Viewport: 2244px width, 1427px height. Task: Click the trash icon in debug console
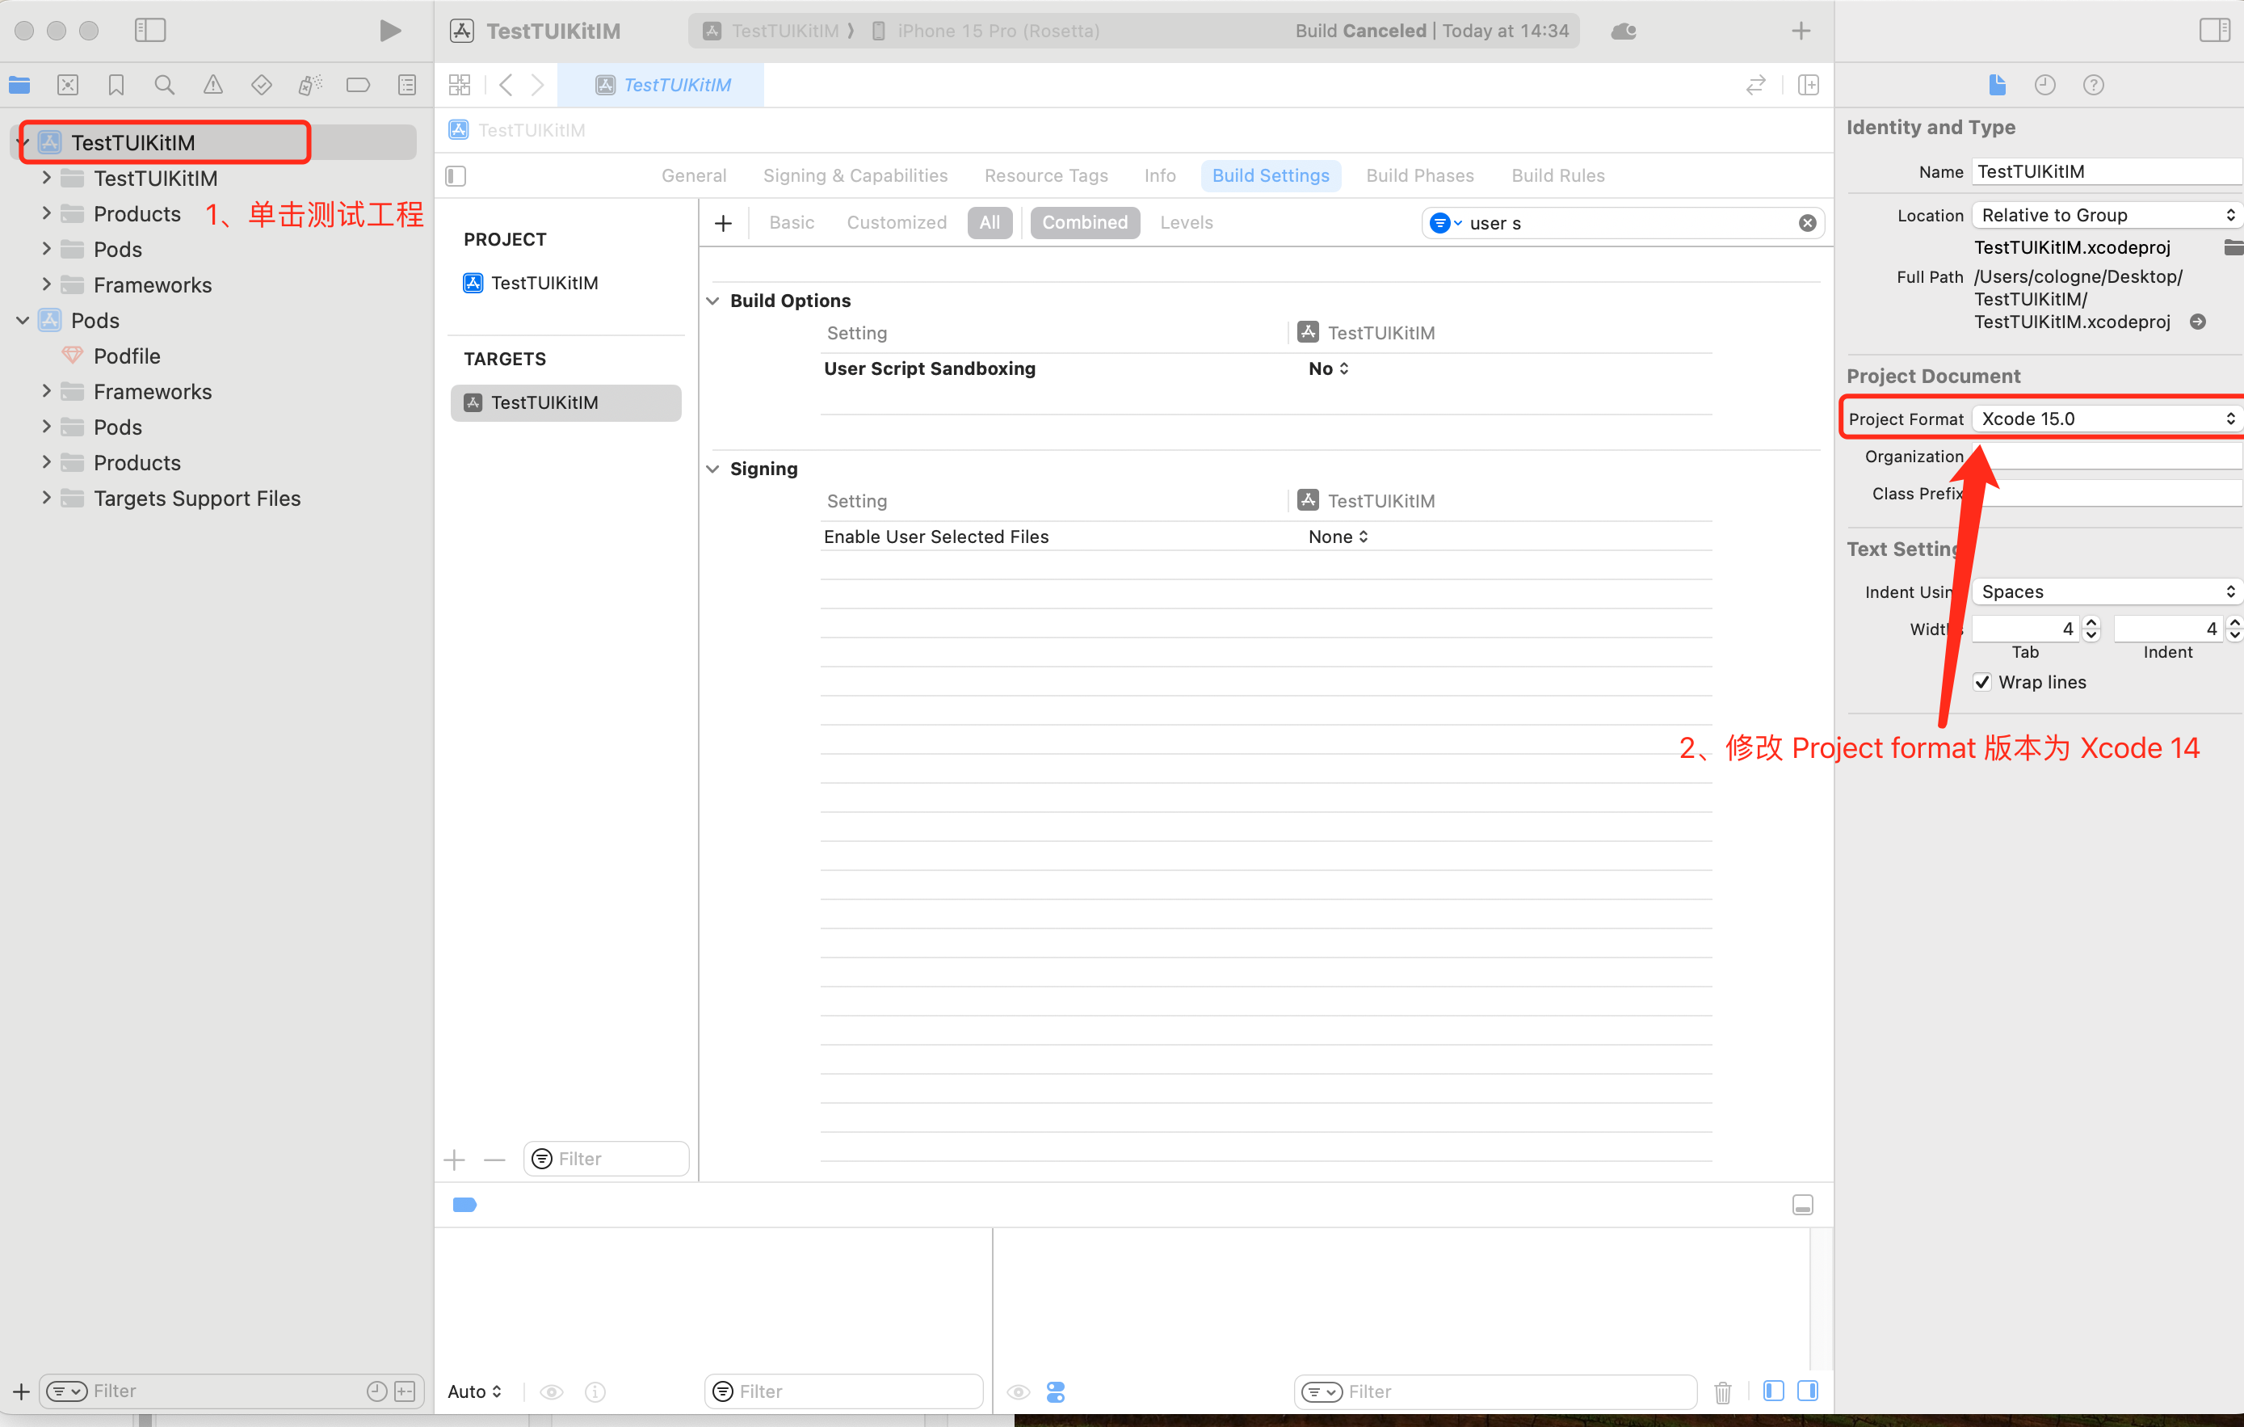[1722, 1391]
